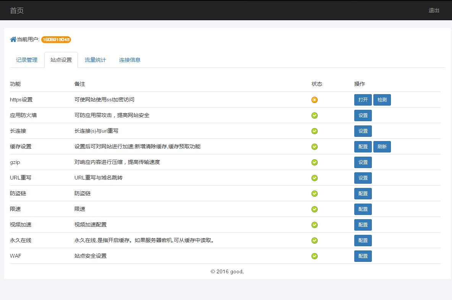Click the status icon for 防盗链 row
This screenshot has height=300, width=452.
pos(314,193)
